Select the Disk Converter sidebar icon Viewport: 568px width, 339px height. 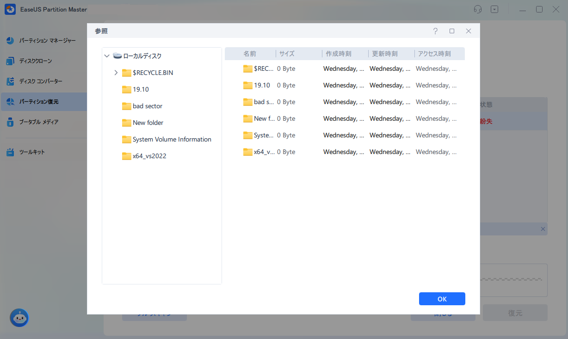[x=10, y=81]
